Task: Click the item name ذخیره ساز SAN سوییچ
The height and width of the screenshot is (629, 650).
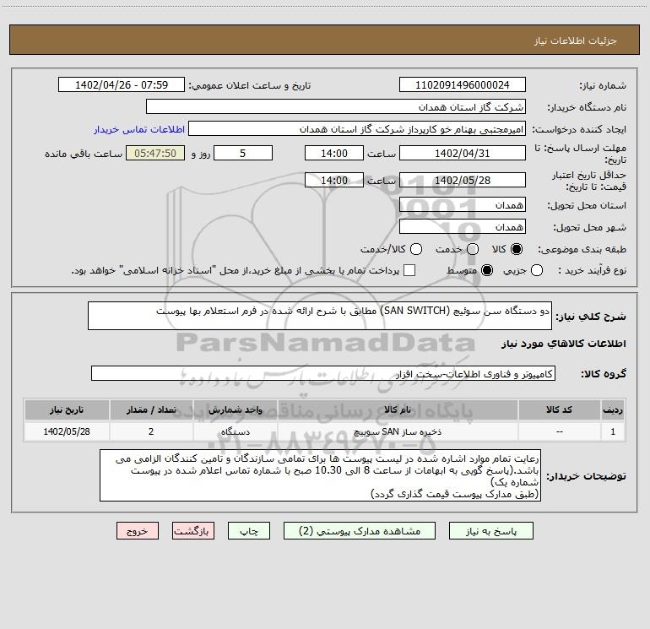Action: click(x=398, y=431)
